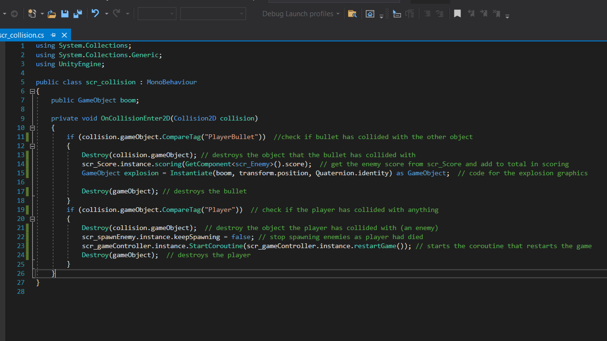
Task: Toggle the pin on scr_collision.cs tab
Action: click(53, 35)
